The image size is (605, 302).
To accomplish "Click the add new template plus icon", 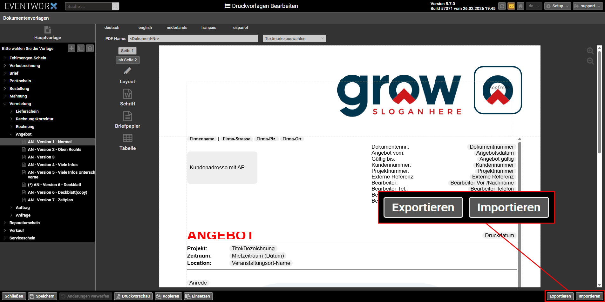I will coord(71,48).
